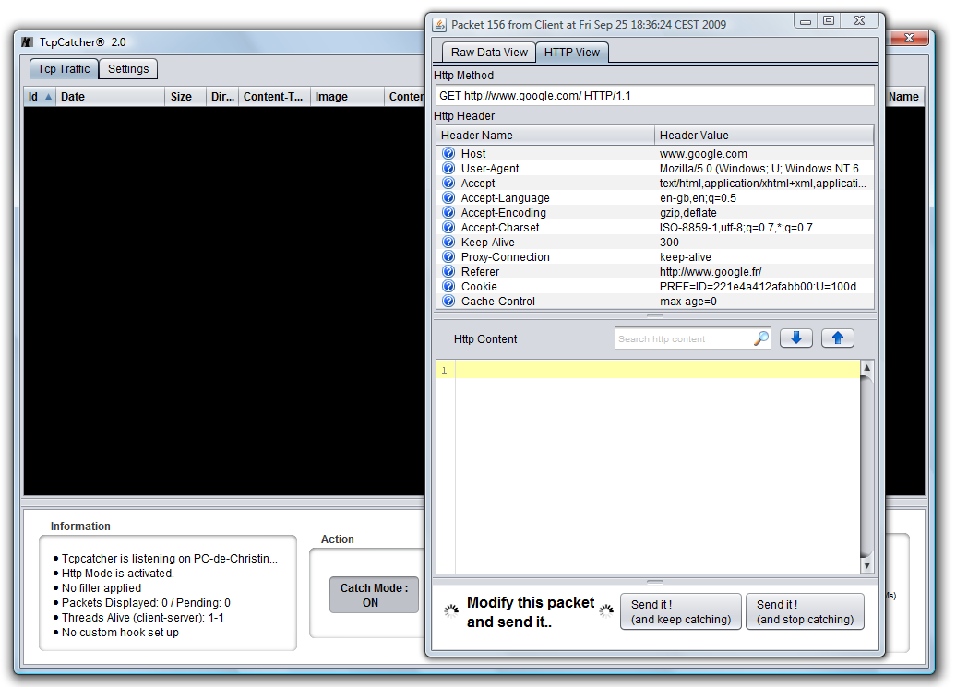
Task: Click the Name column header
Action: click(x=904, y=96)
